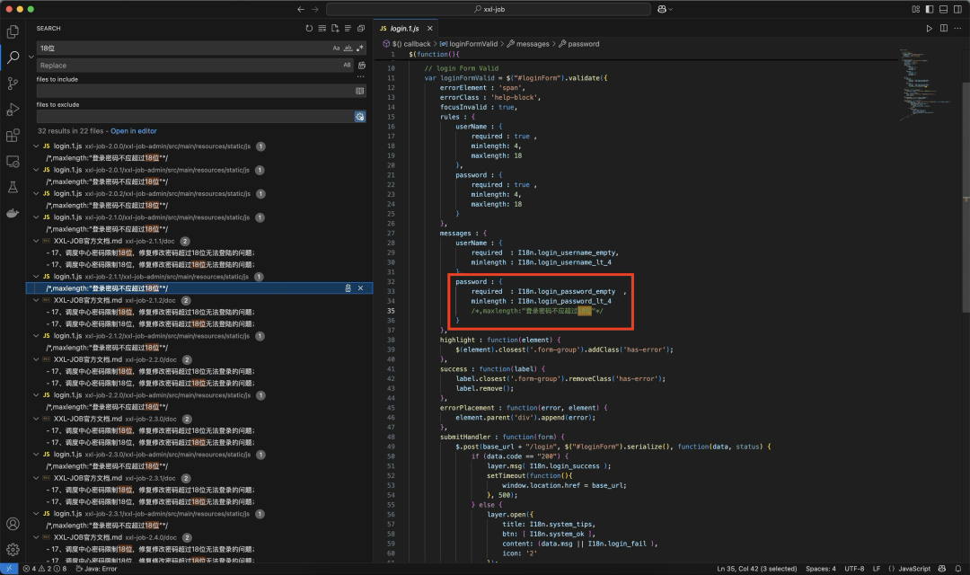The image size is (970, 575).
Task: Toggle primary side bar visibility
Action: coord(930,9)
